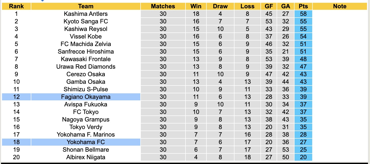Open the Kashima Antlers team name

[86, 14]
